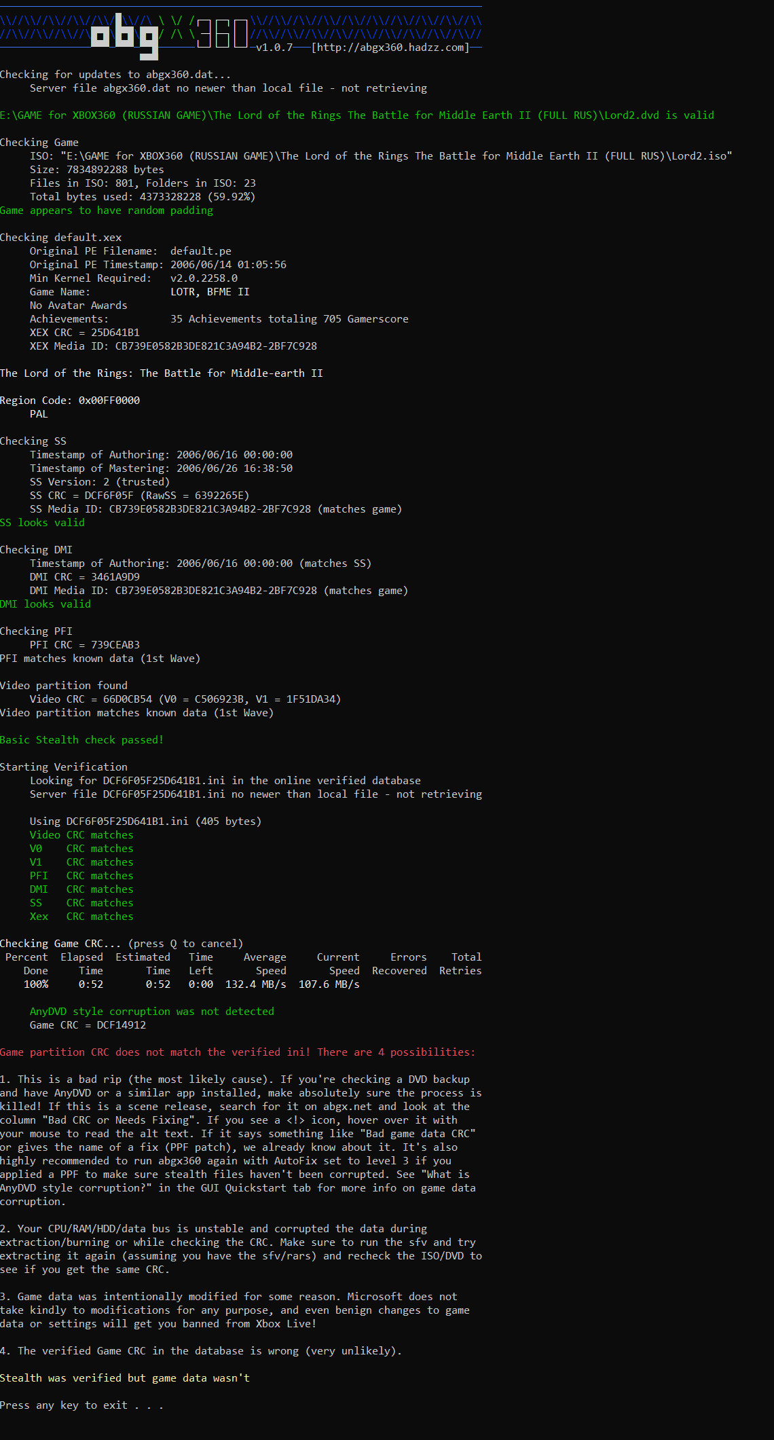The height and width of the screenshot is (1440, 774).
Task: Click 'XEX CRC = 25D641B1' line
Action: click(x=85, y=333)
